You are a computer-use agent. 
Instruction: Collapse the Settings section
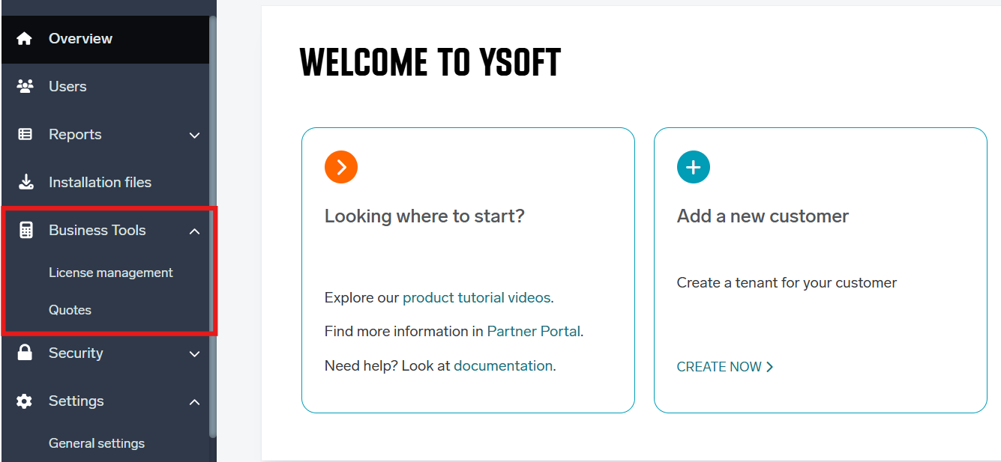(195, 402)
